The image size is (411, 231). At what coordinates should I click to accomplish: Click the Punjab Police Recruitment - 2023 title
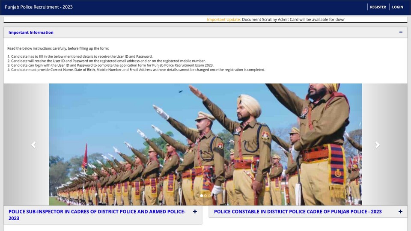(39, 7)
